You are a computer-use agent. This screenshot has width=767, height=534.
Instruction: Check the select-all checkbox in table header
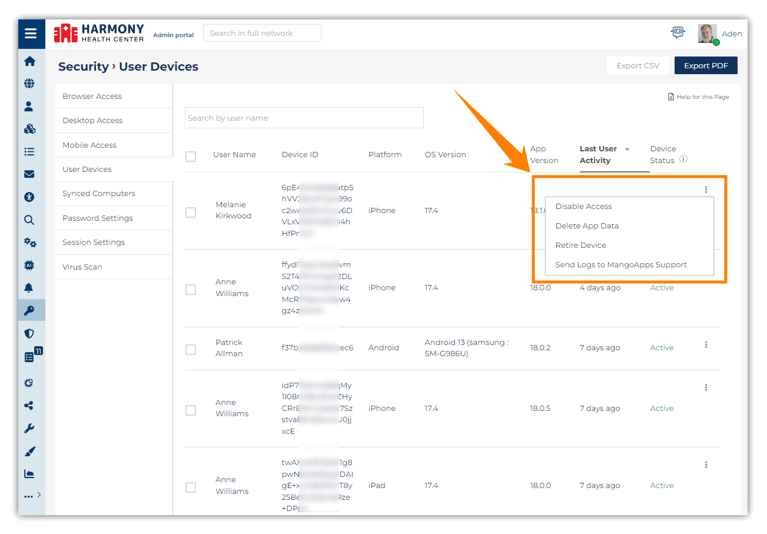[x=191, y=156]
